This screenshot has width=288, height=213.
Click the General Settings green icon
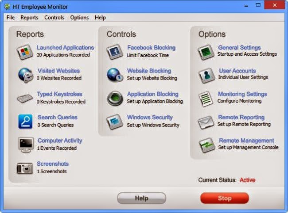click(206, 52)
